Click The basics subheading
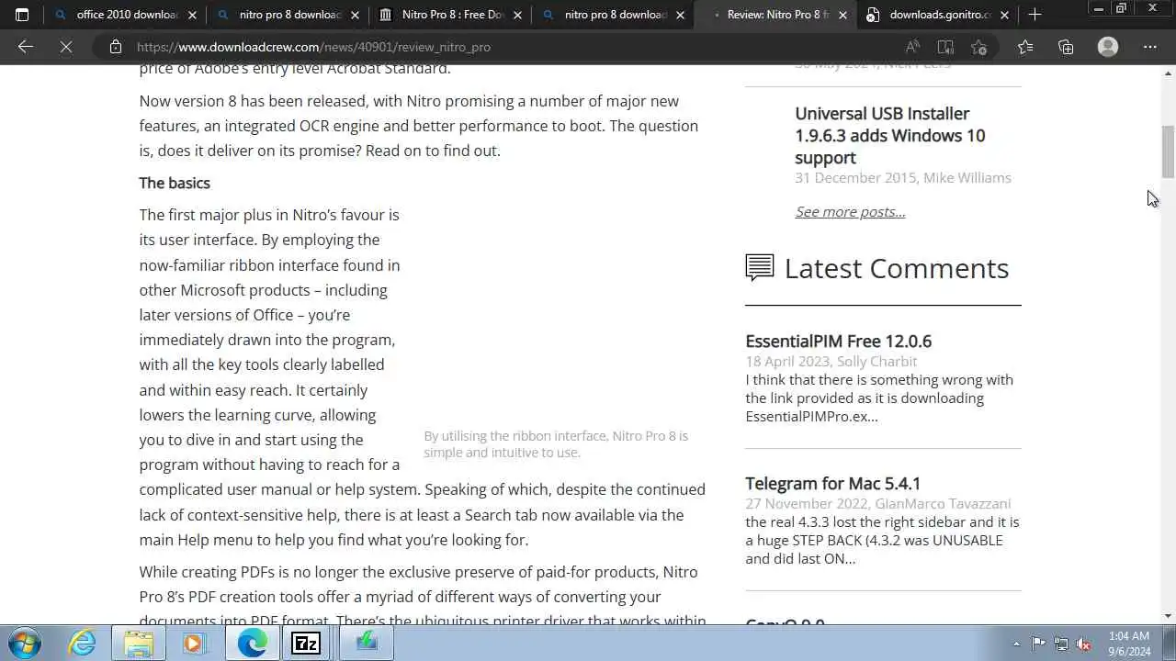This screenshot has height=661, width=1176. 175,183
